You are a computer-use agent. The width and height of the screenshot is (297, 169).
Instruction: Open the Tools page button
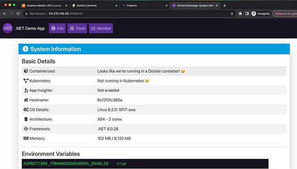(x=77, y=28)
